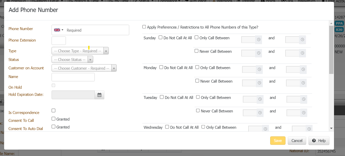This screenshot has width=345, height=156.
Task: Click Monday Never Call Between end clock icon
Action: tap(303, 83)
